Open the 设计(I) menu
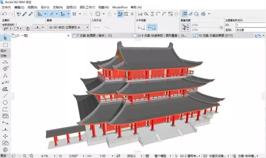 [x=45, y=7]
